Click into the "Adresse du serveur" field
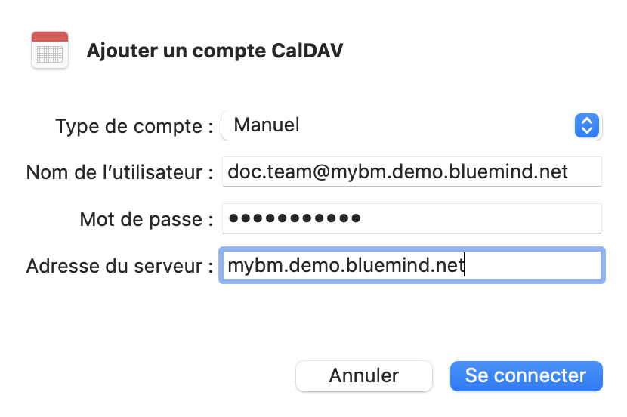627x417 pixels. (412, 265)
